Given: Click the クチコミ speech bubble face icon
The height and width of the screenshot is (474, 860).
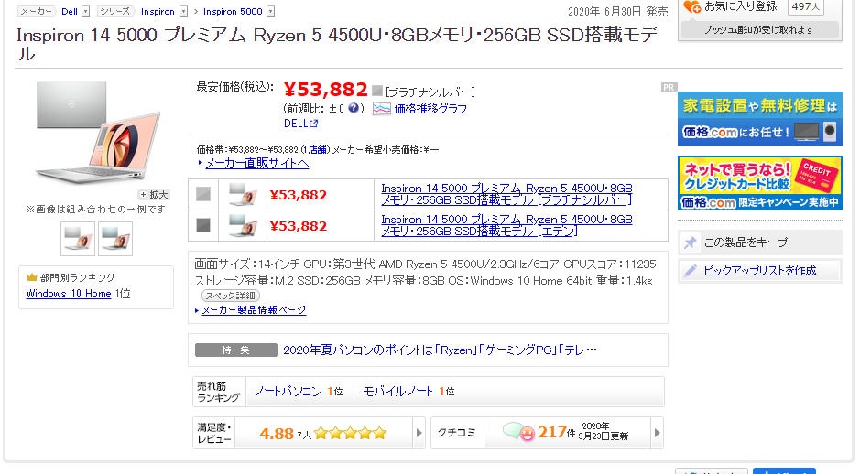Looking at the screenshot, I should click(519, 432).
